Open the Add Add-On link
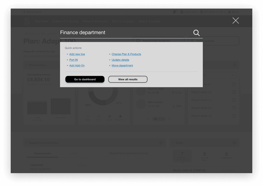 click(77, 65)
